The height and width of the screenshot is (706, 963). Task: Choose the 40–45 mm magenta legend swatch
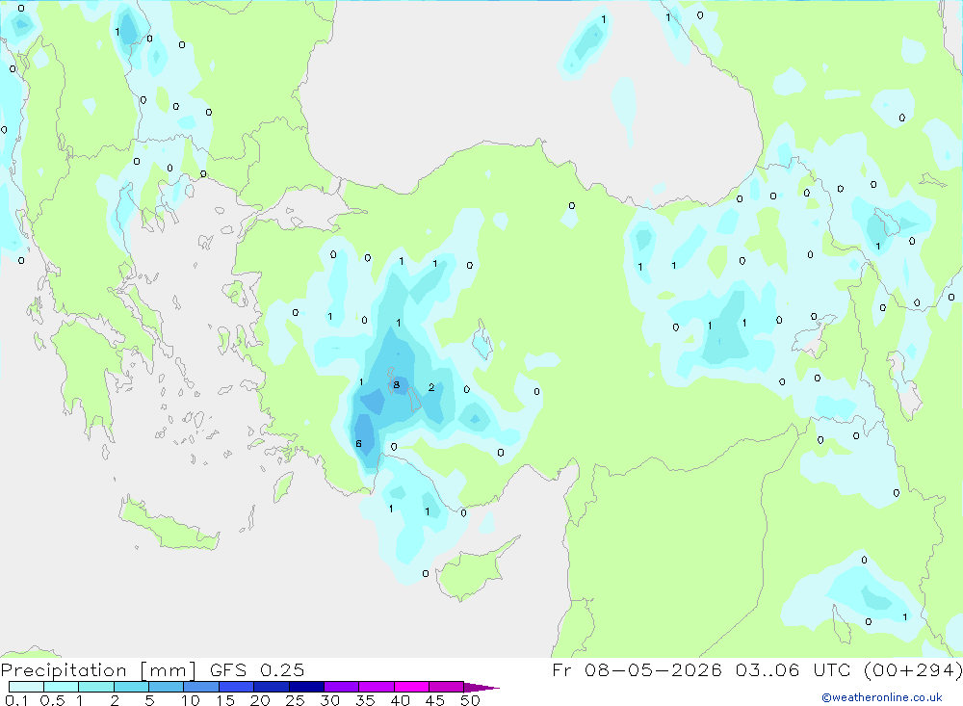tap(411, 687)
